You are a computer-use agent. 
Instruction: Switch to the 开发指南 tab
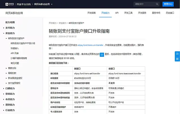tap(91, 13)
